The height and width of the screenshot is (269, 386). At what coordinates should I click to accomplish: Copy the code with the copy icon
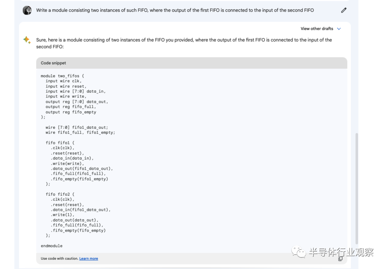340,259
